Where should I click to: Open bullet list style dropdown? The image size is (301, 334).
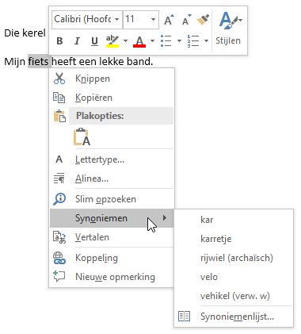coord(179,41)
